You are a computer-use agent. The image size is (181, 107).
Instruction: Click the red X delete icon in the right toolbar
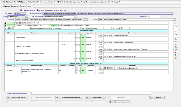(175, 52)
